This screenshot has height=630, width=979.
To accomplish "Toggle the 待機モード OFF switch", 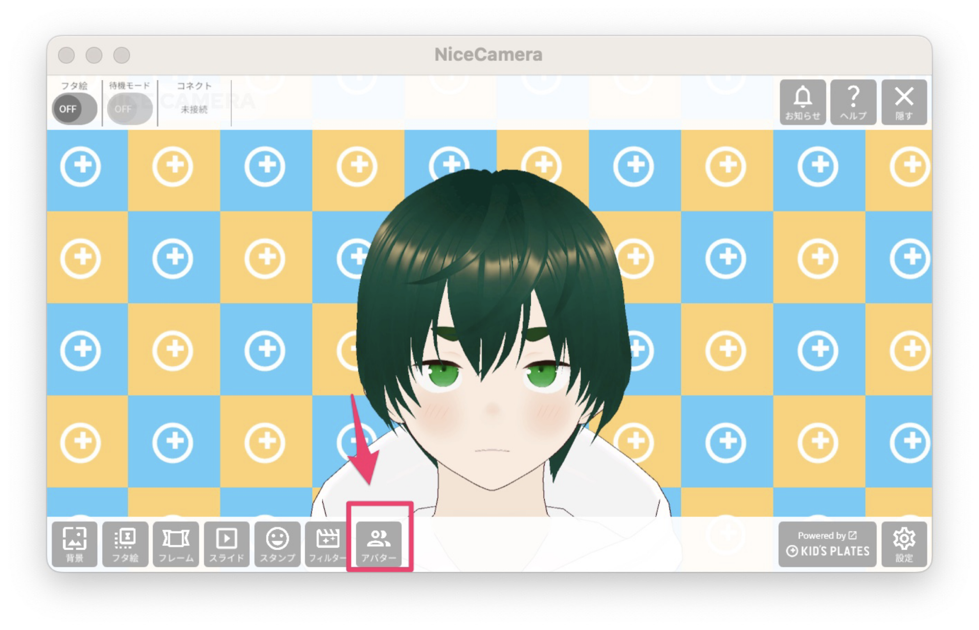I will coord(130,109).
